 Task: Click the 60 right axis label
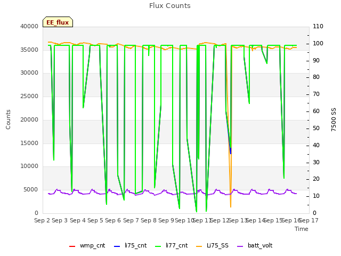pos(316,111)
